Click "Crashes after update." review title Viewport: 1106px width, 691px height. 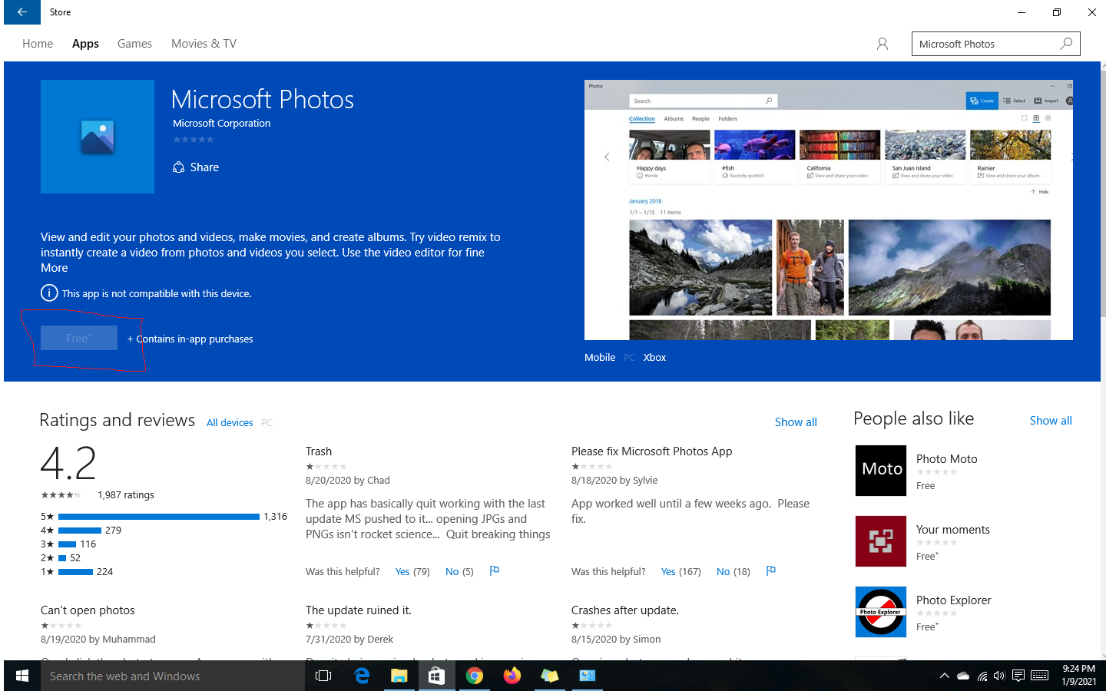625,610
